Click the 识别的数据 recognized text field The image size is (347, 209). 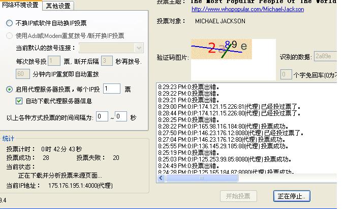pyautogui.click(x=324, y=57)
